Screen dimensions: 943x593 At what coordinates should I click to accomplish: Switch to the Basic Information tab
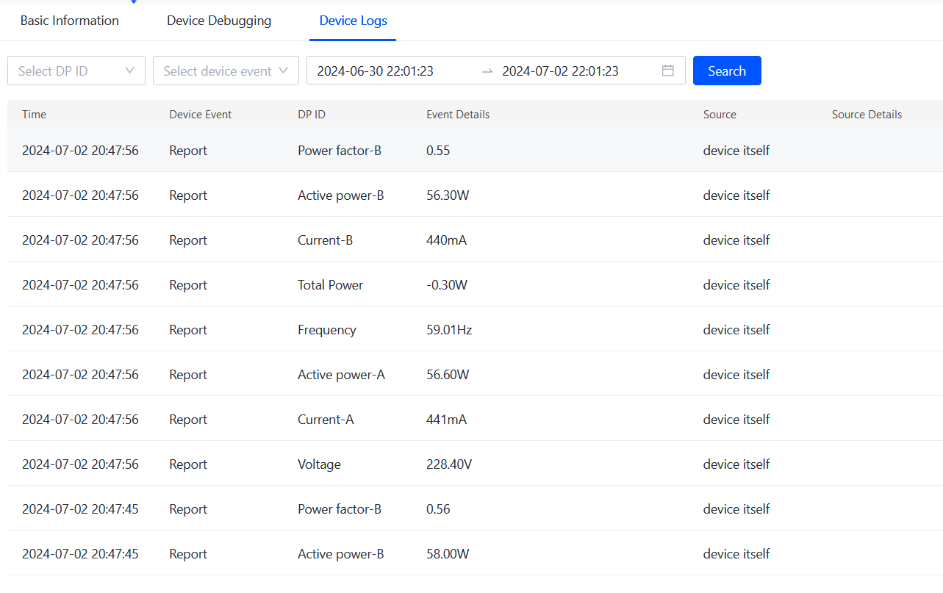(70, 21)
